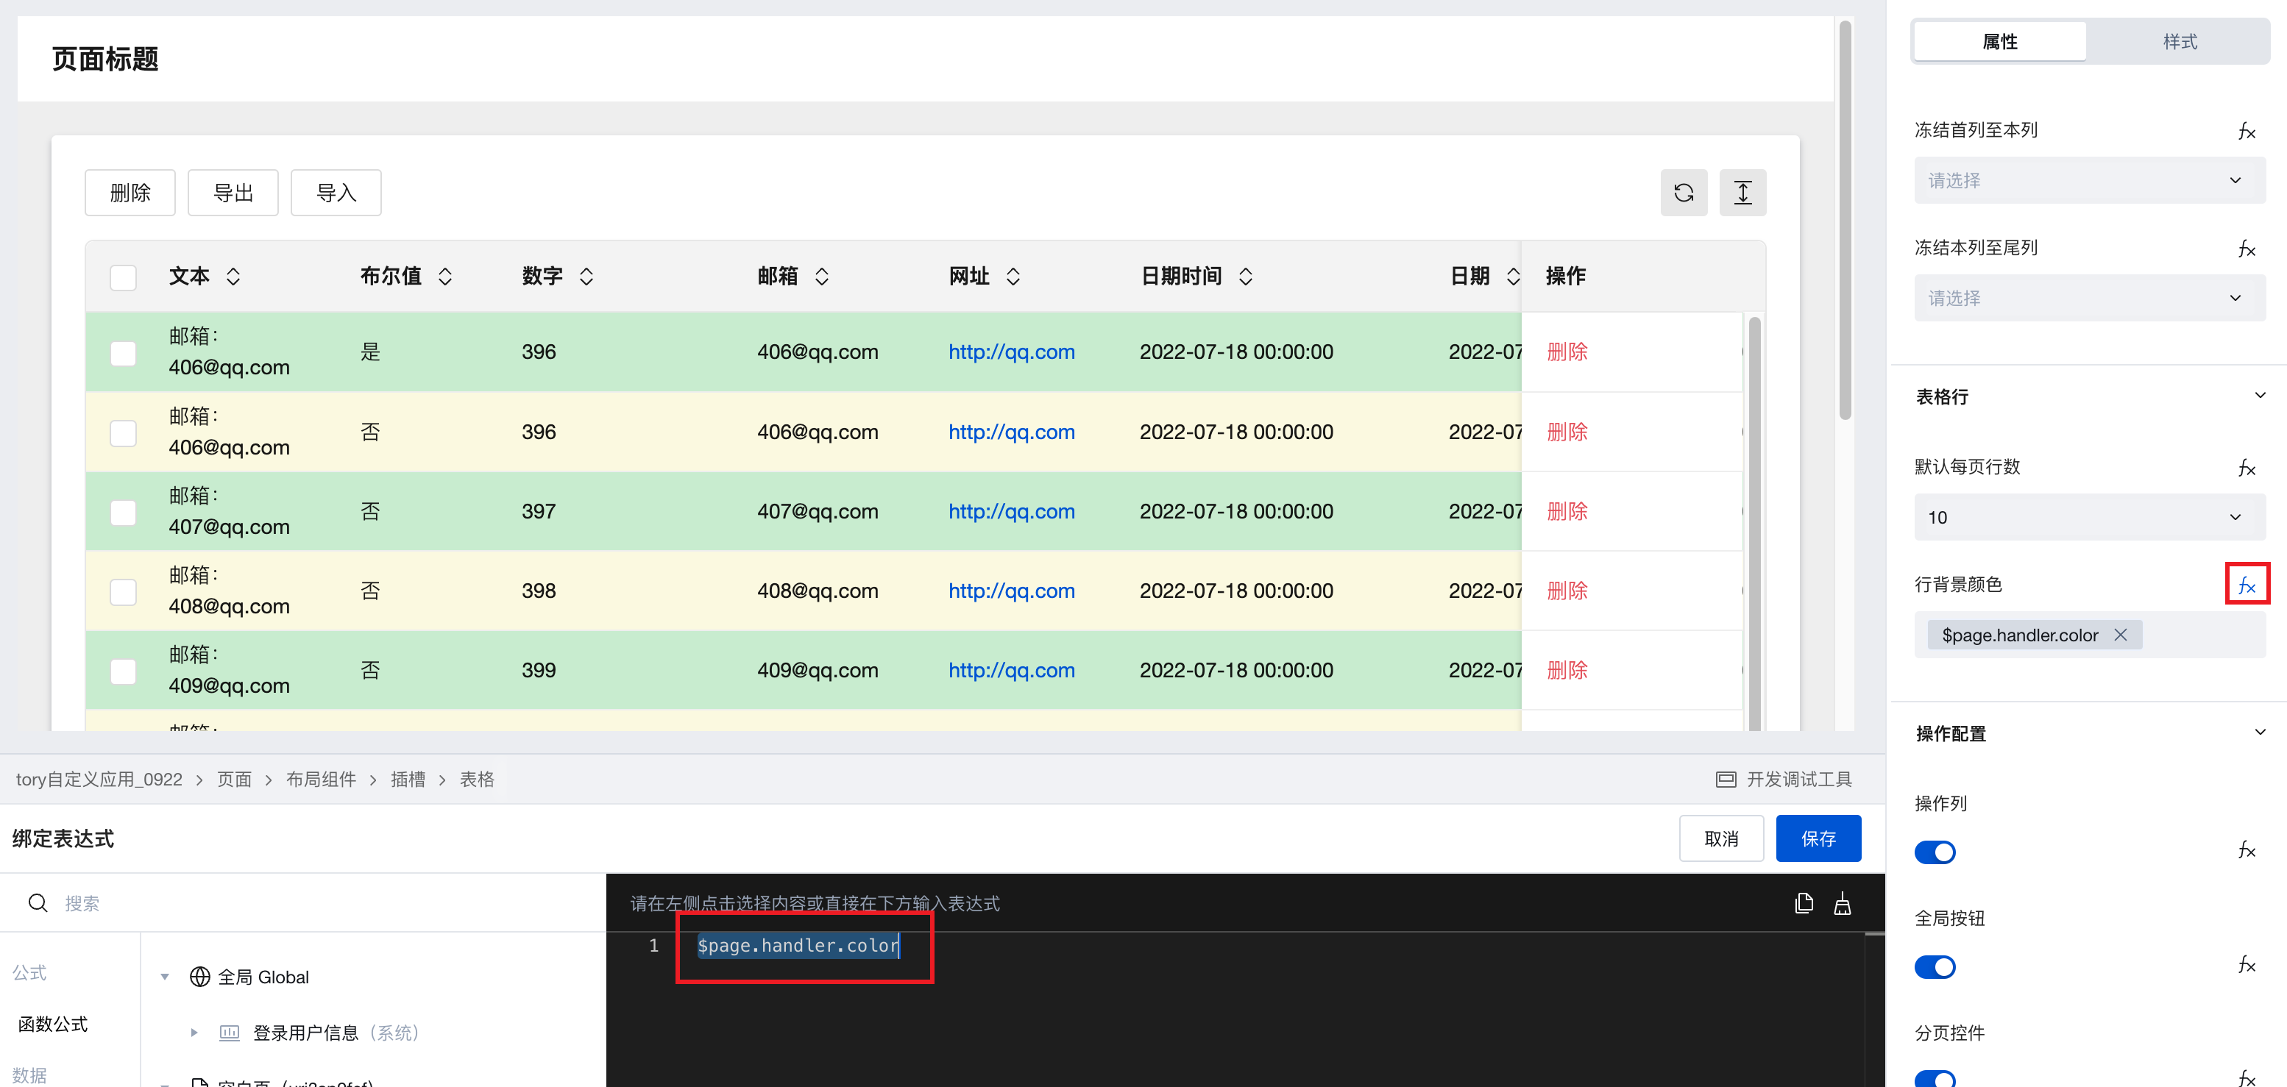This screenshot has height=1087, width=2287.
Task: Click the 导入 button
Action: pos(336,193)
